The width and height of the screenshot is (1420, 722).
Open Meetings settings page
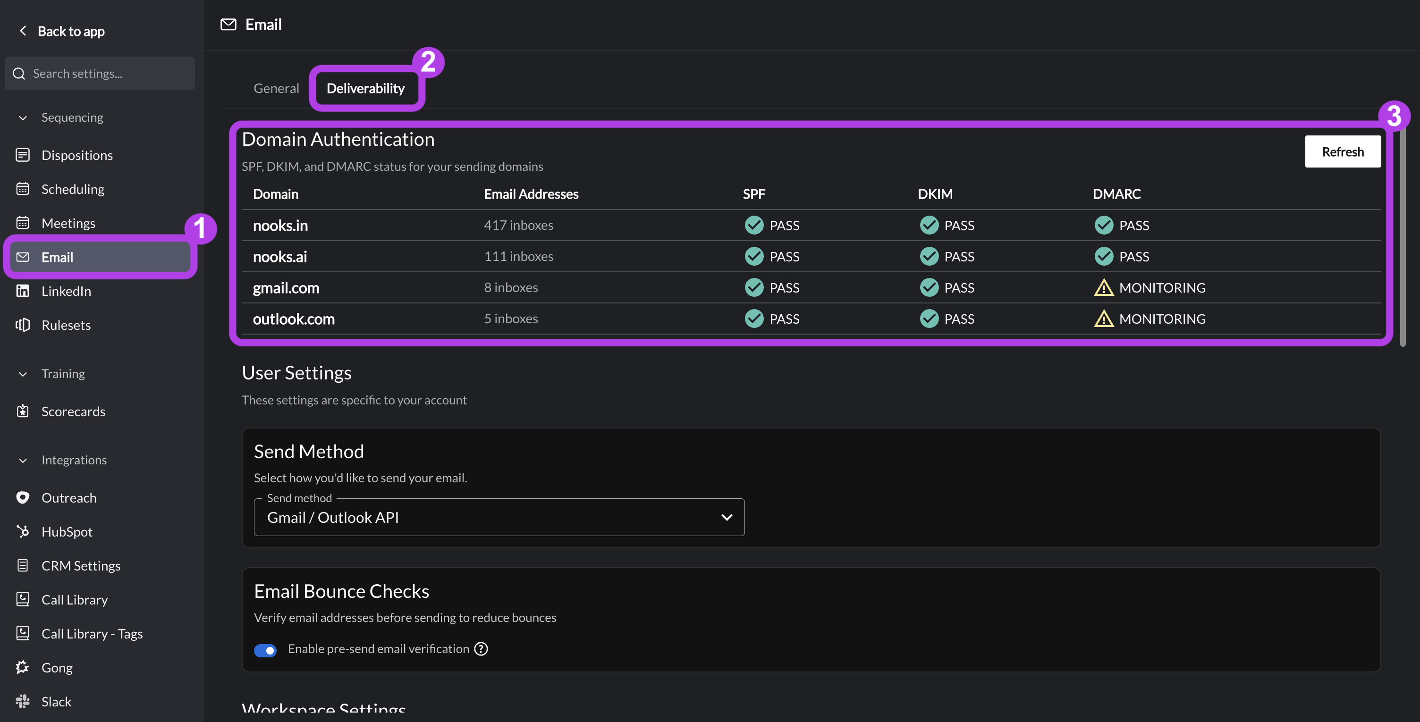coord(68,223)
